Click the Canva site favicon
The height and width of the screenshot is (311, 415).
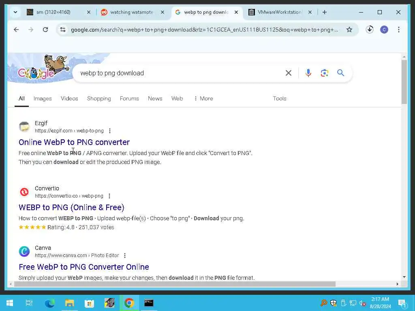pyautogui.click(x=24, y=251)
